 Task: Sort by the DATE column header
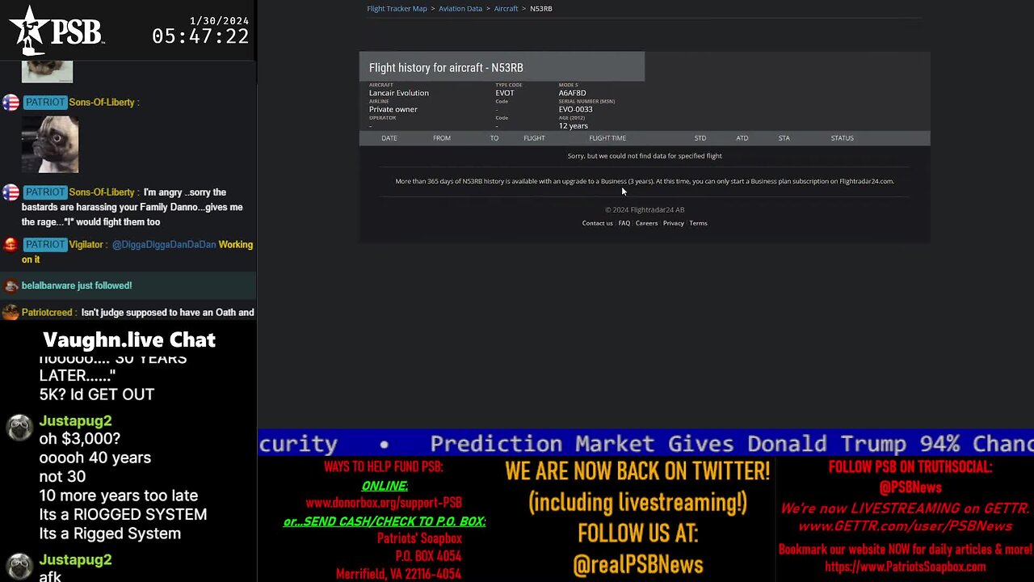tap(389, 138)
